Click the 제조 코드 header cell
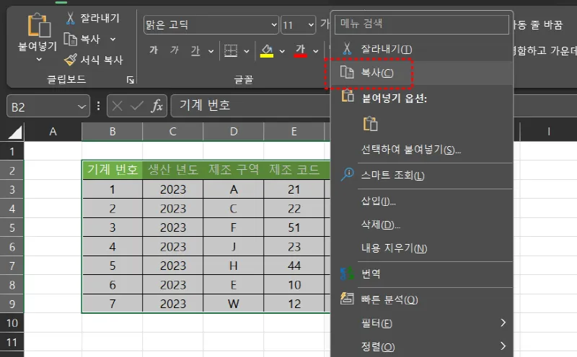Viewport: 577px width, 357px height. (x=294, y=170)
